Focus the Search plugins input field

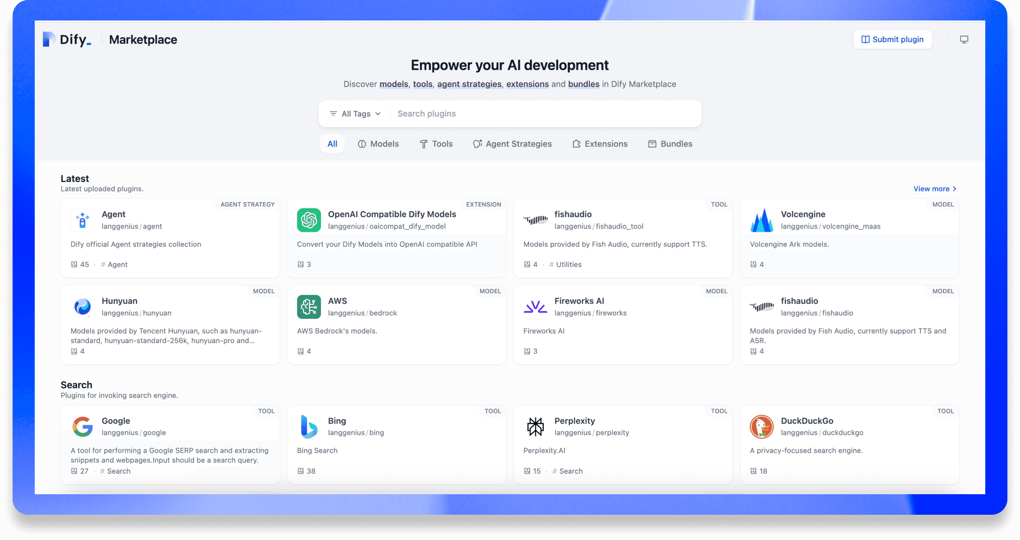545,114
